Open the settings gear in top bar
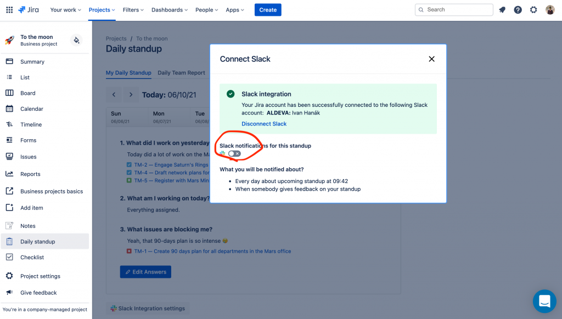Image resolution: width=562 pixels, height=319 pixels. [x=533, y=10]
